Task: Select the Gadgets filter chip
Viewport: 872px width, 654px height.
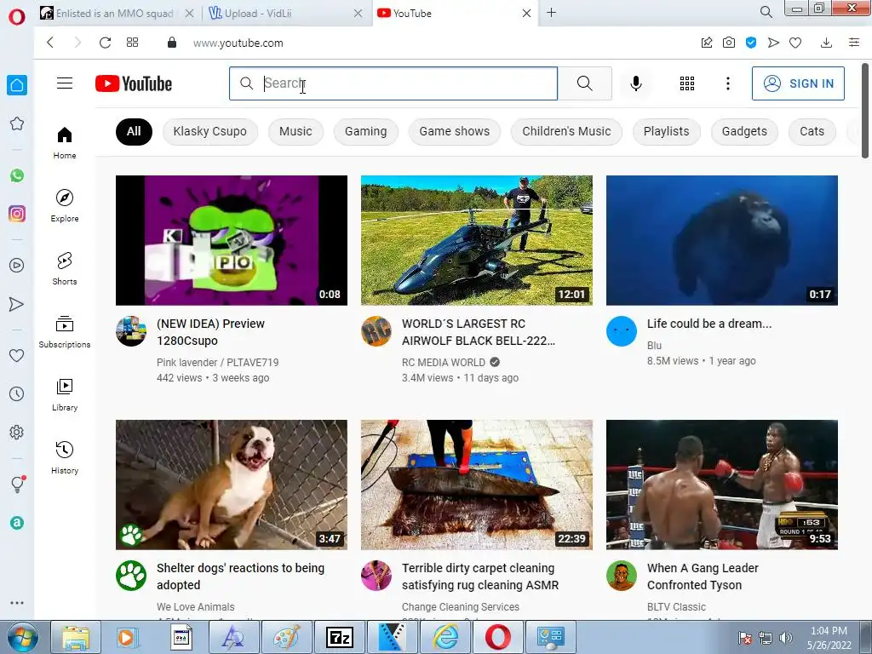Action: point(744,132)
